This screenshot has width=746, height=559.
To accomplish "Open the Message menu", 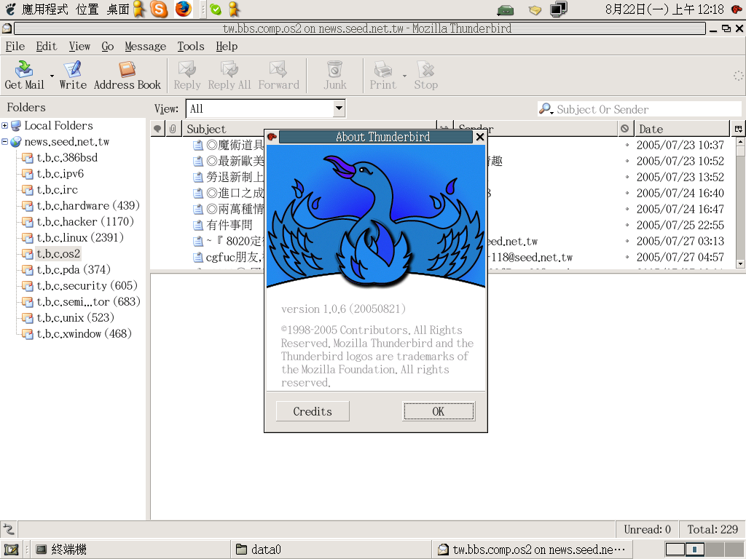I will [x=145, y=46].
